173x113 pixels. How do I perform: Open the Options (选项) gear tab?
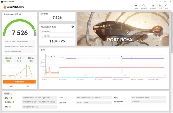point(166,7)
